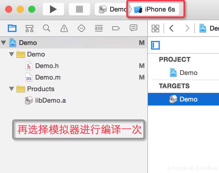The image size is (219, 173).
Task: Go forward in editor history
Action: (x=188, y=28)
